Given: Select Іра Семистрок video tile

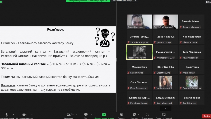Looking at the screenshot, I should pos(166,82).
